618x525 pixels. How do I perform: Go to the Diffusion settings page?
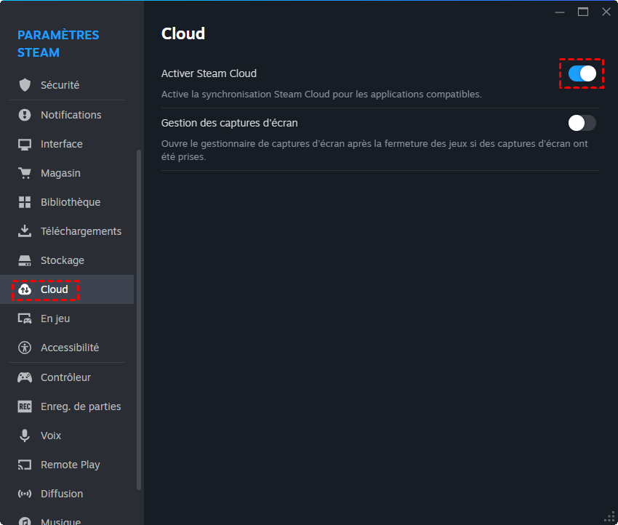coord(62,494)
